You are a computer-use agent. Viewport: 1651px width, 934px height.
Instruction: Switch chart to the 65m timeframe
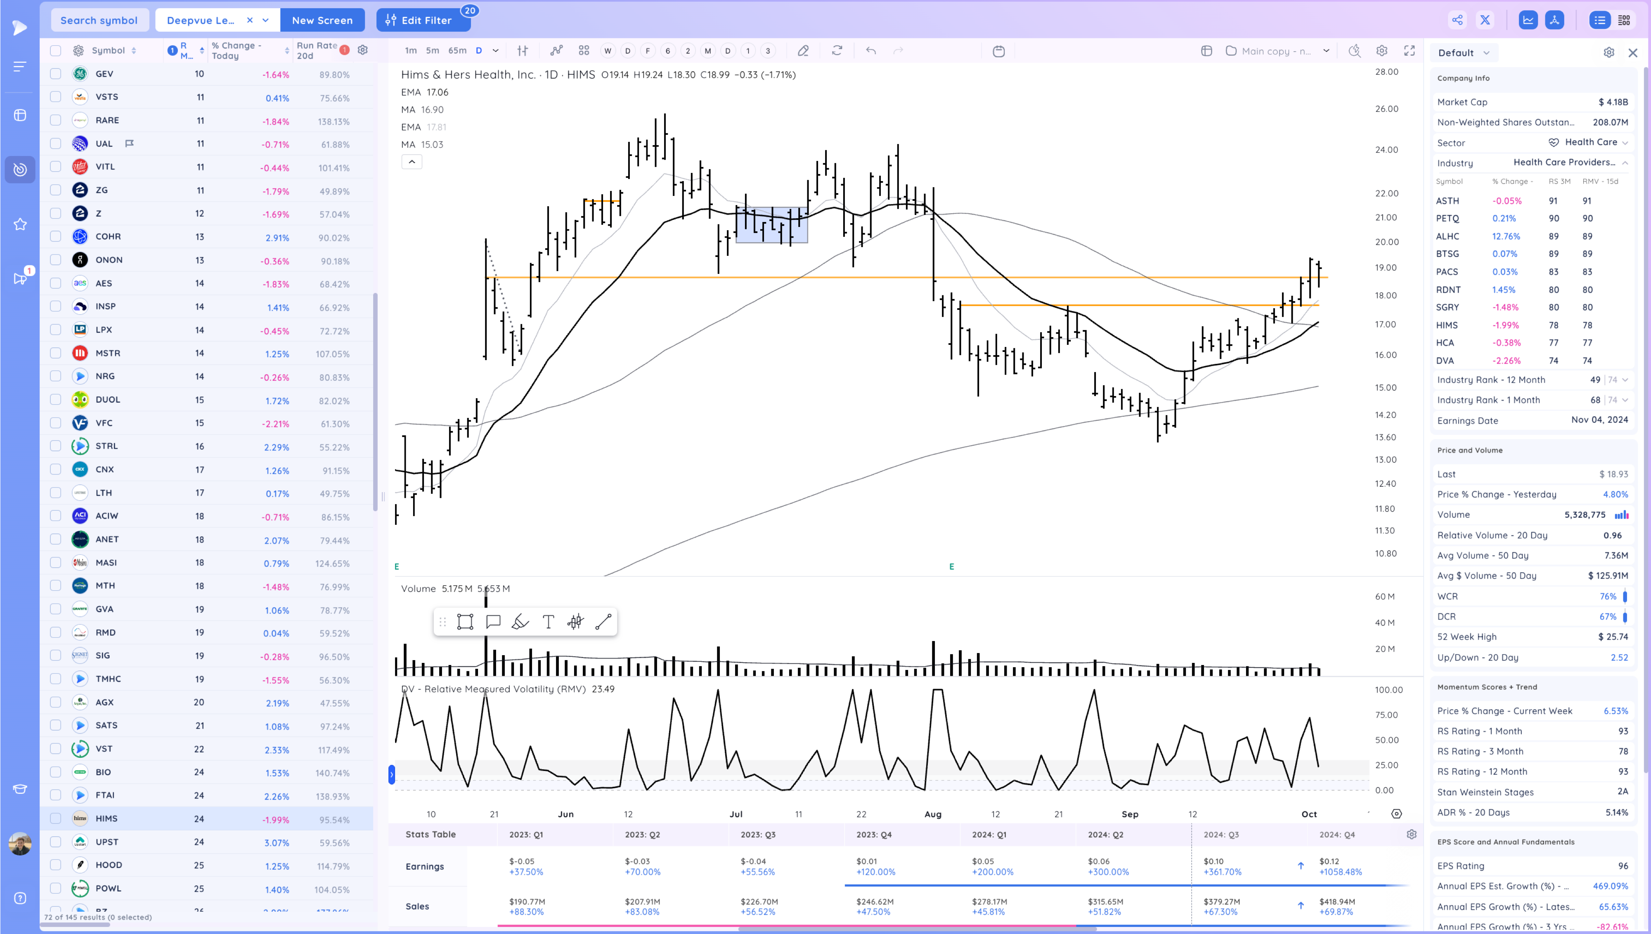[457, 51]
